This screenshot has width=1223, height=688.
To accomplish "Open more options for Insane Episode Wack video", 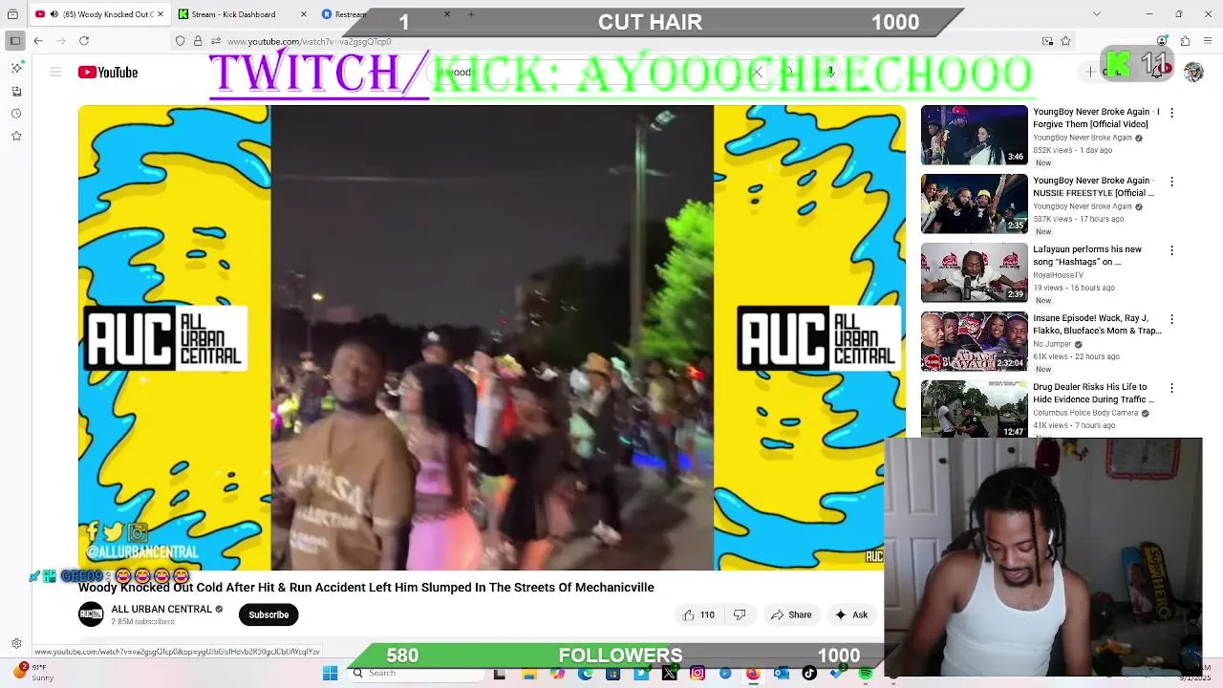I will [1171, 319].
